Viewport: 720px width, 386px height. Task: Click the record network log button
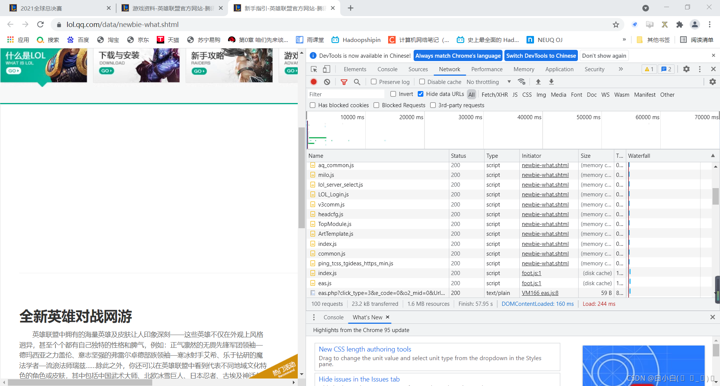pyautogui.click(x=314, y=82)
